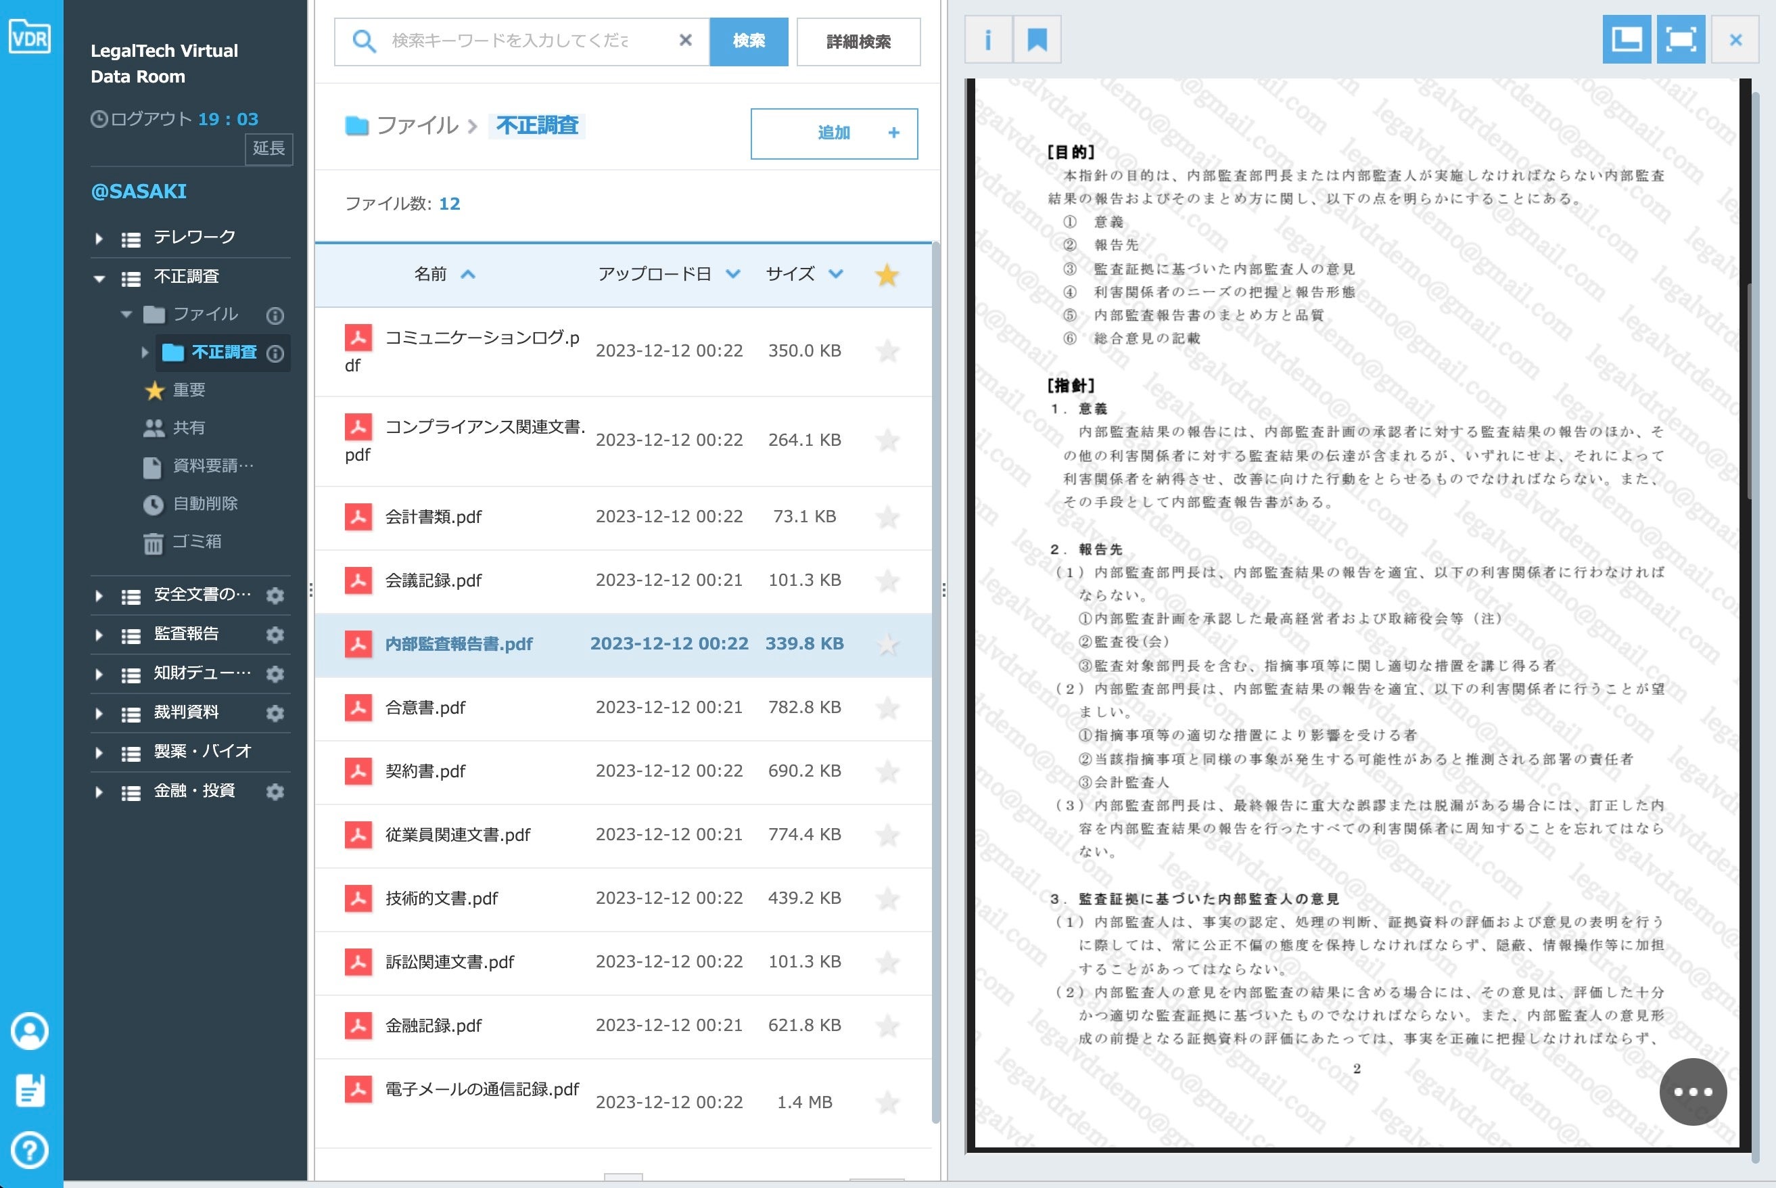Open the three-dot floating action menu
The width and height of the screenshot is (1776, 1188).
[x=1692, y=1092]
